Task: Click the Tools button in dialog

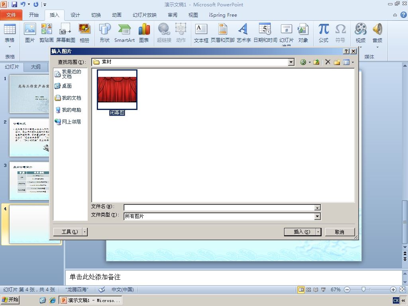Action: [68, 232]
